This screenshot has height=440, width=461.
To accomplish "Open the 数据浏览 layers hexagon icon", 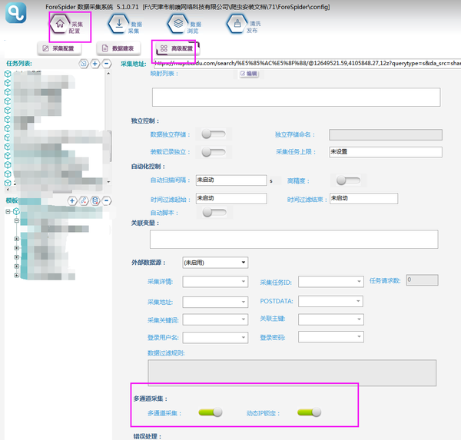I will [x=178, y=24].
